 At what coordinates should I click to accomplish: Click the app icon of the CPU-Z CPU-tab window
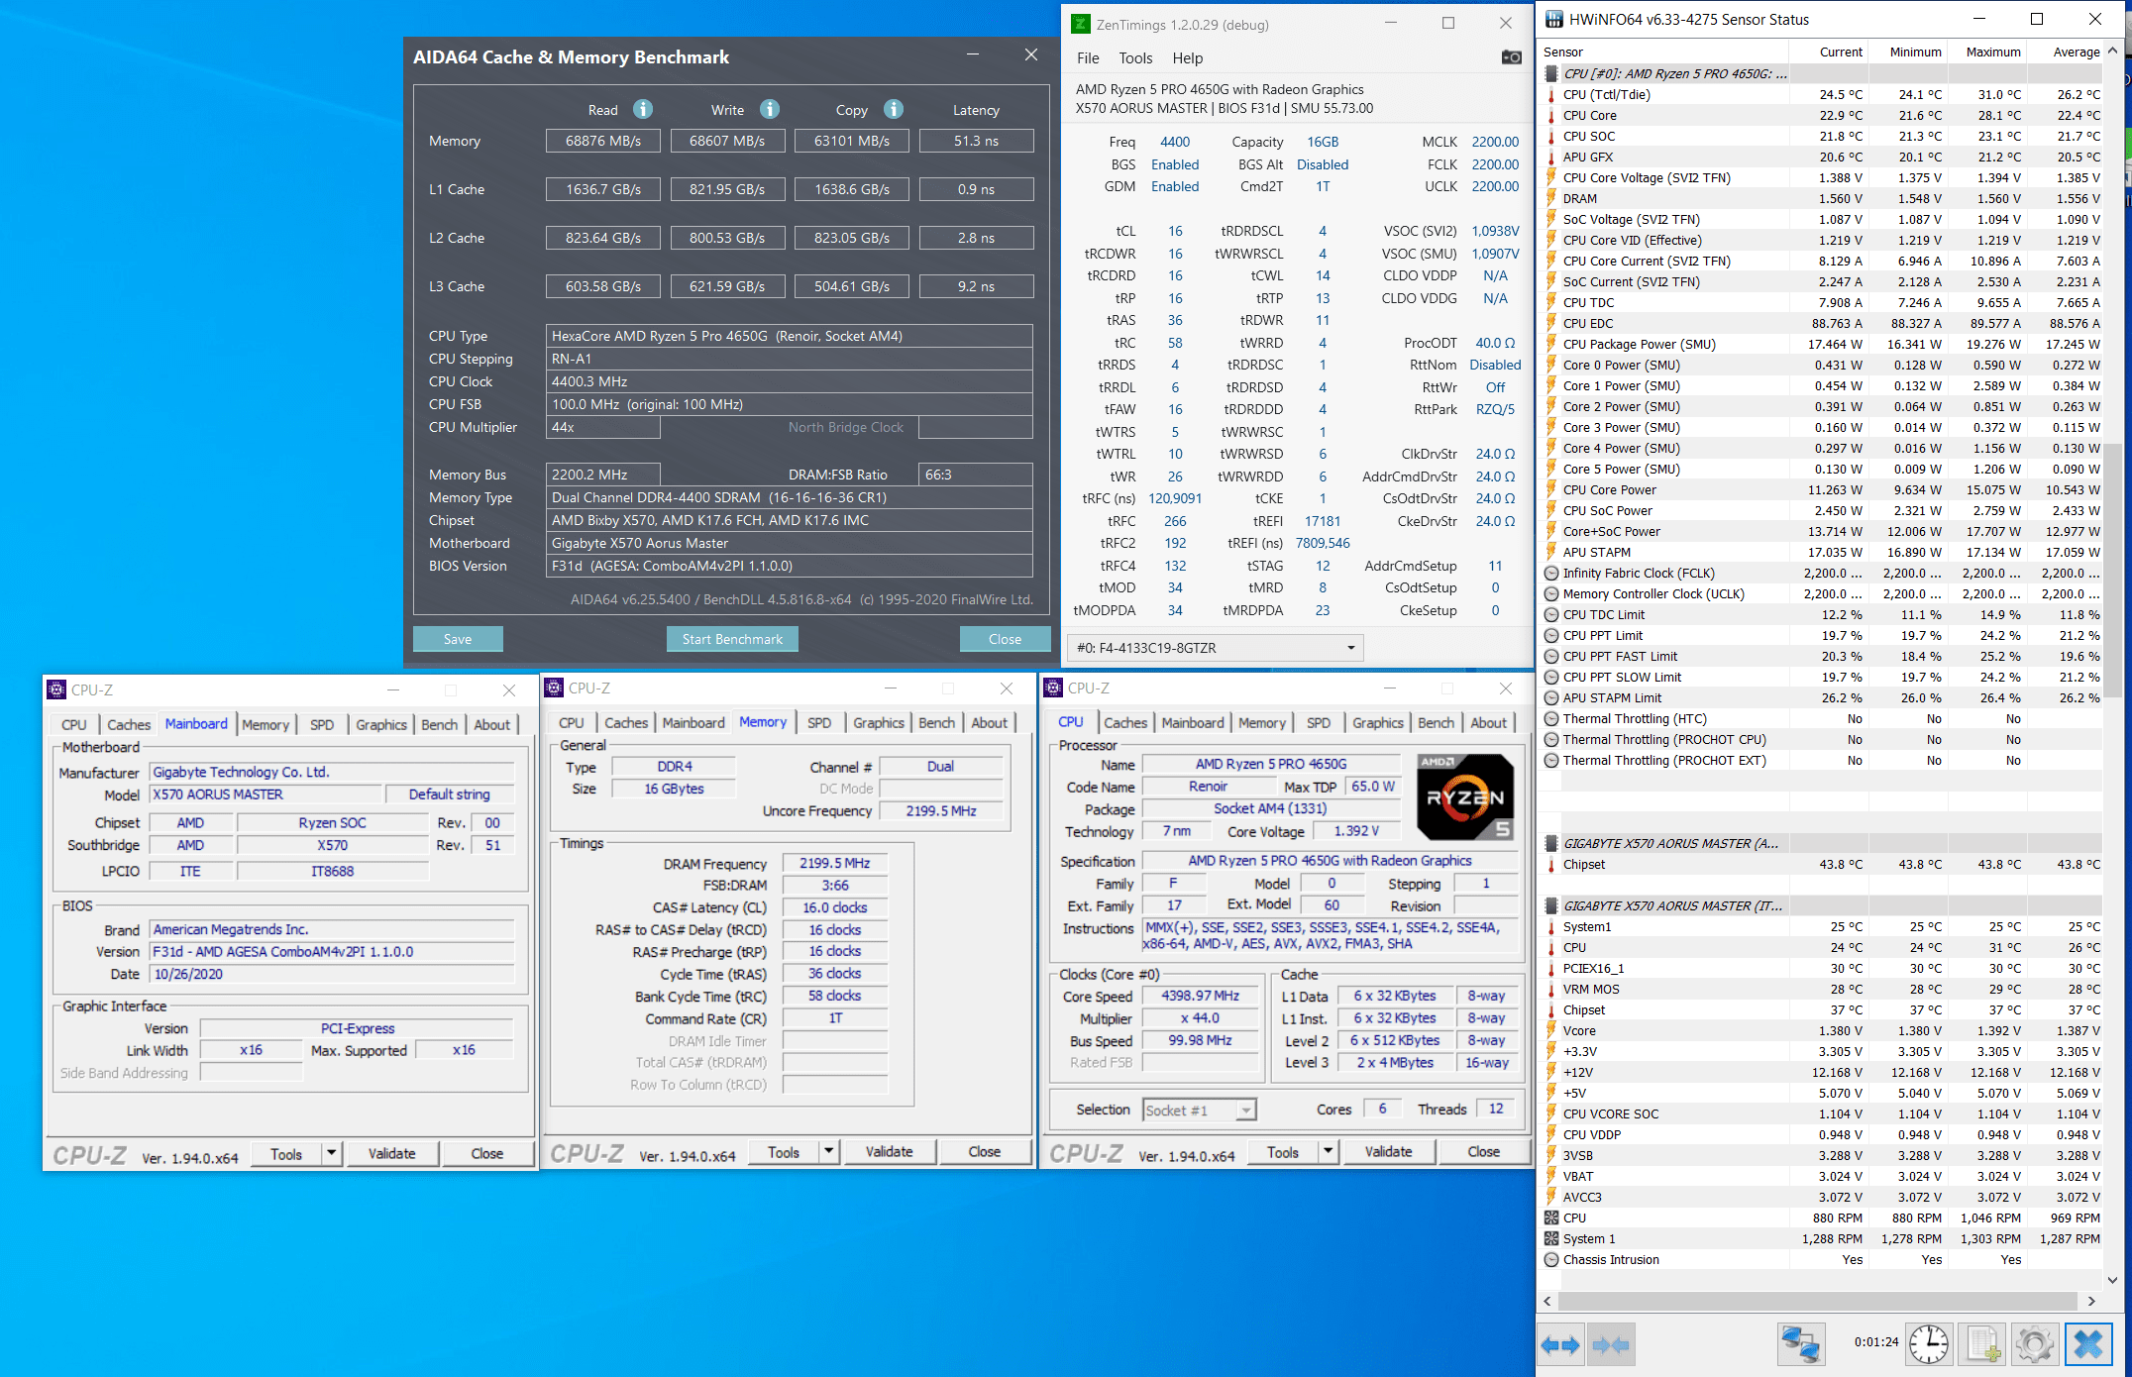pos(1053,688)
